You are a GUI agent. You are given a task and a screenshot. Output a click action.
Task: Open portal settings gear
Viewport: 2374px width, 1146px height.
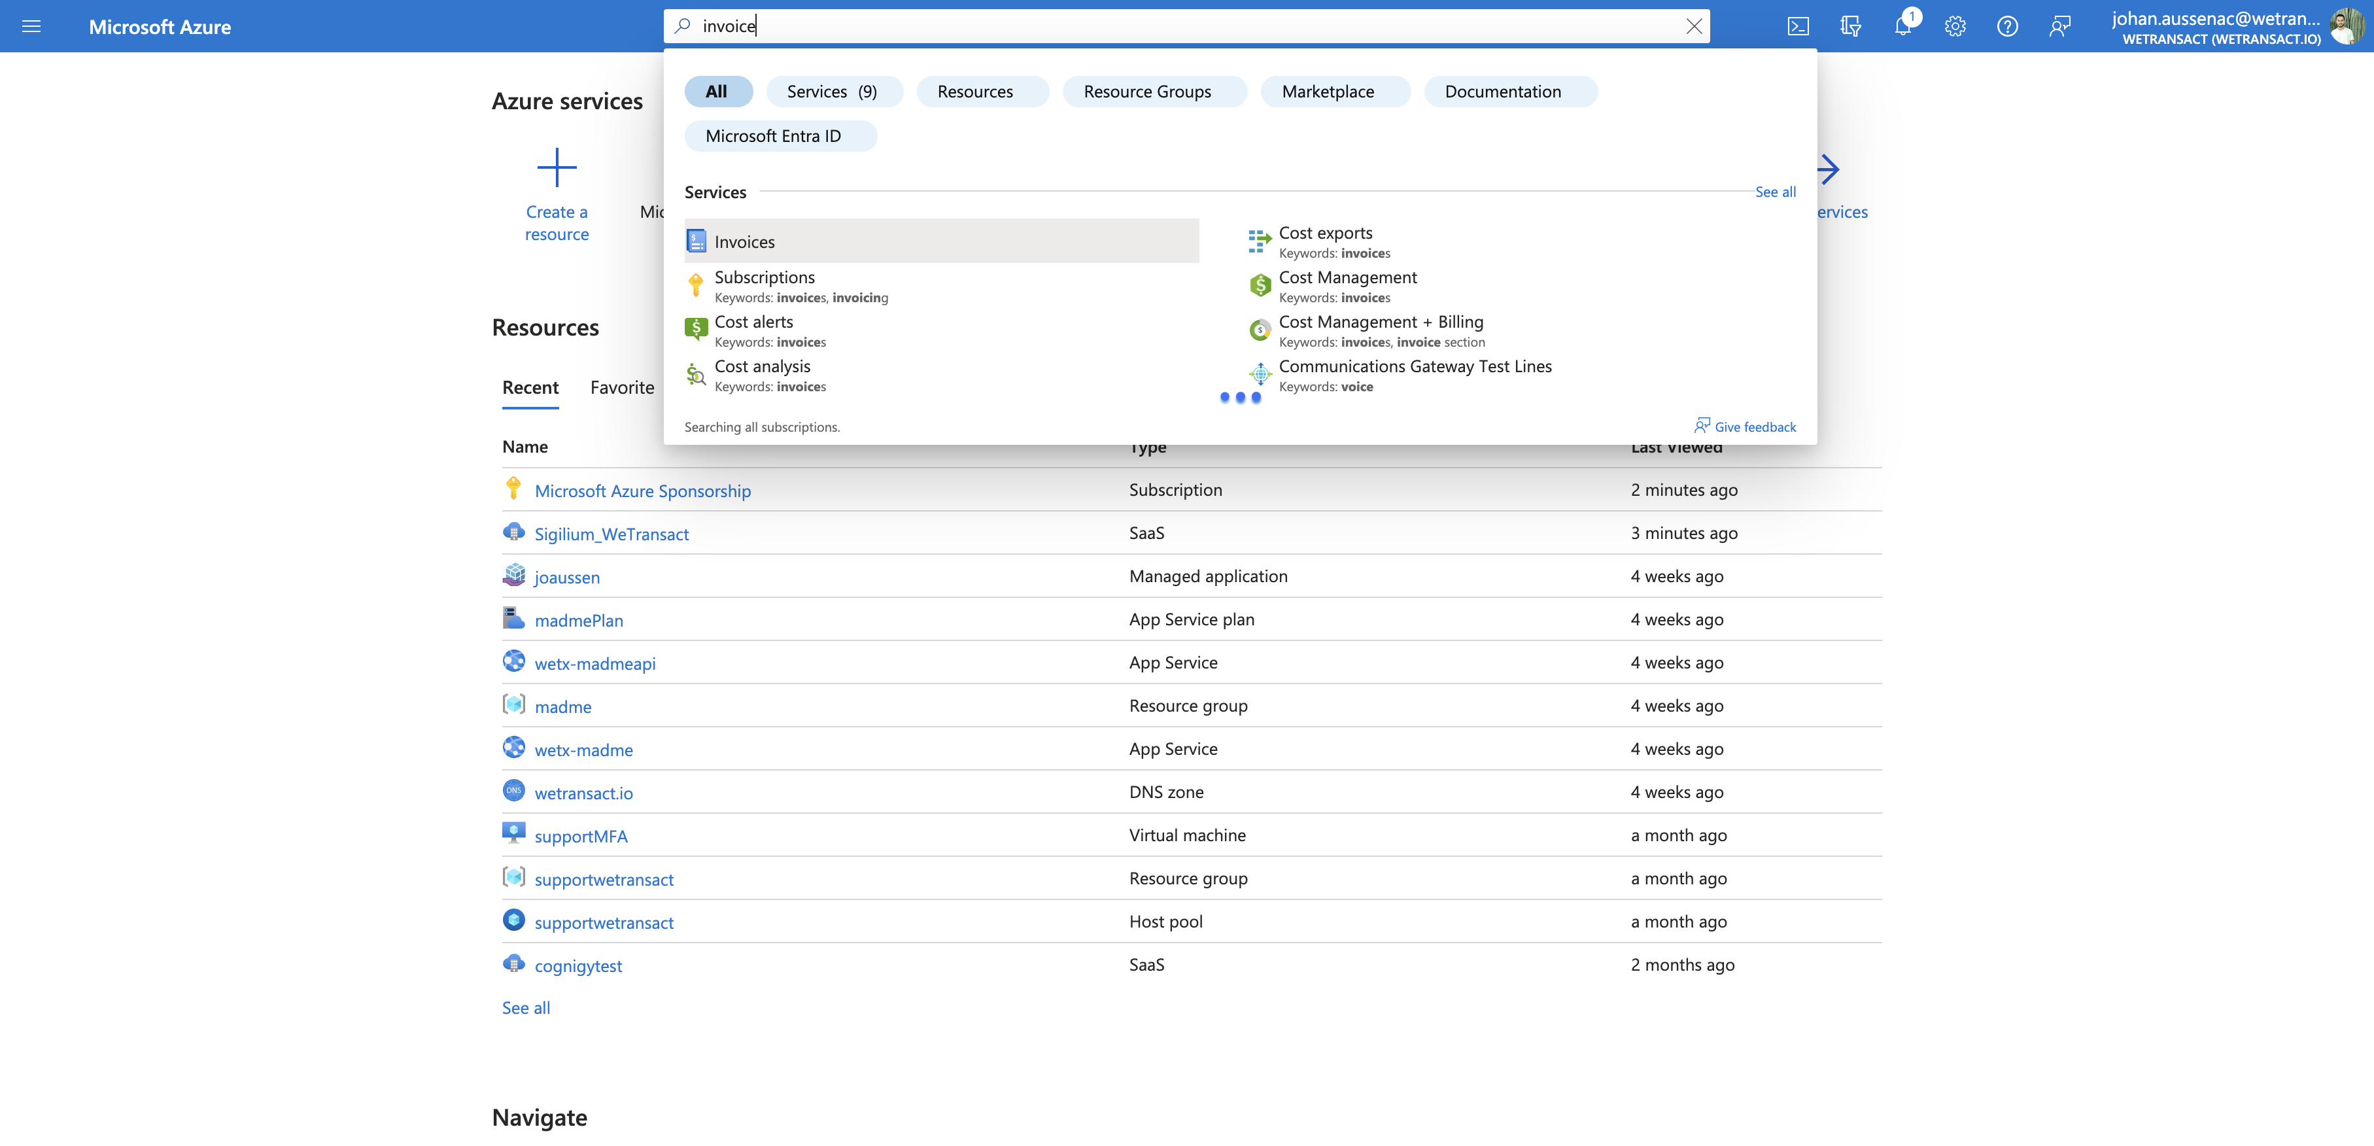[1955, 27]
